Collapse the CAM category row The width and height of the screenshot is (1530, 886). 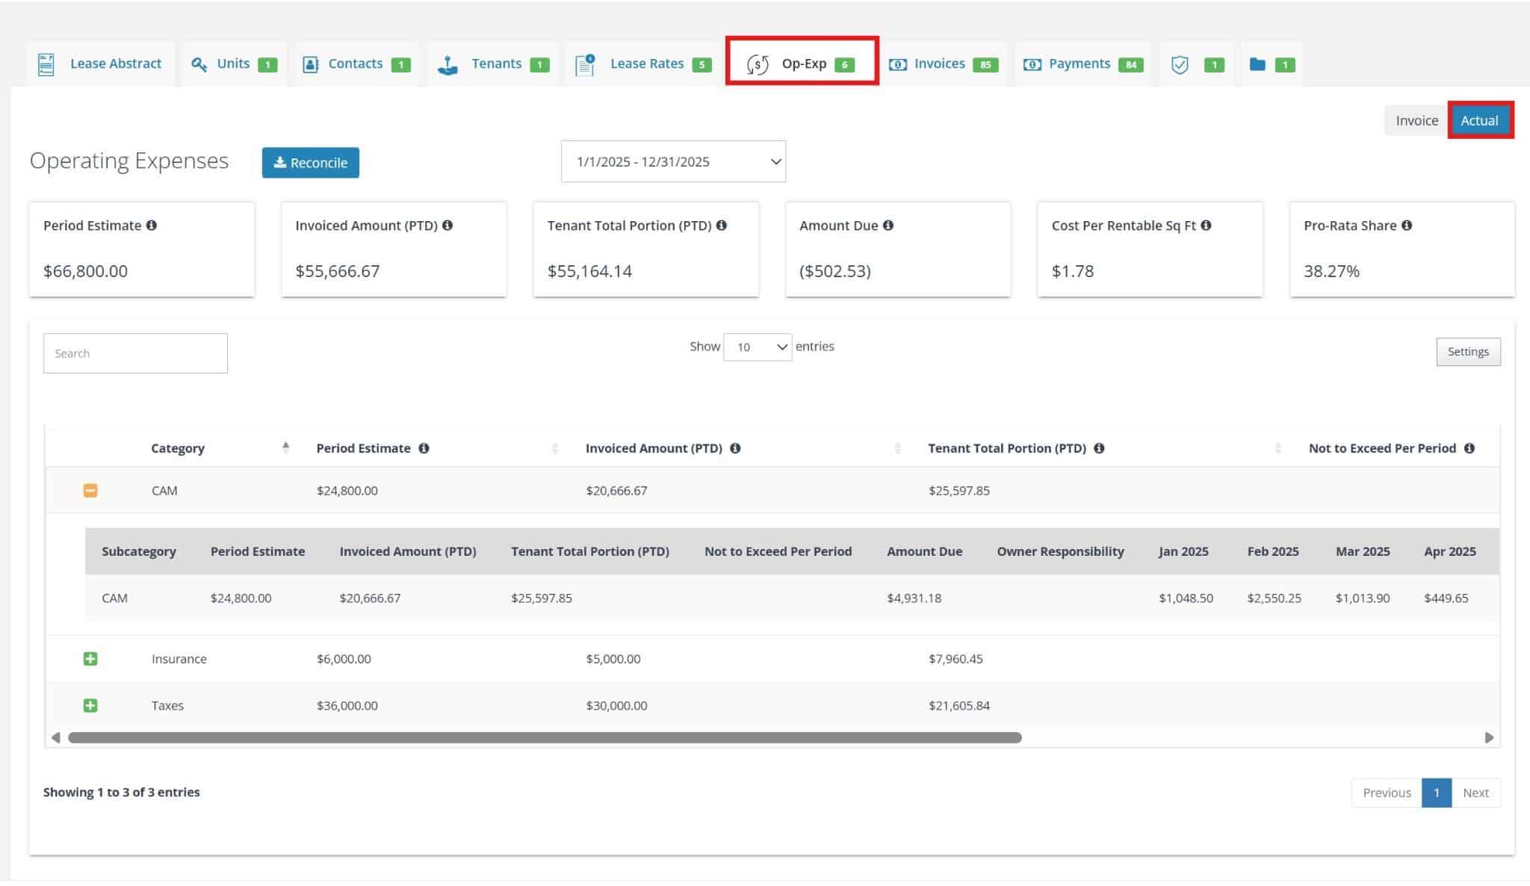[90, 491]
